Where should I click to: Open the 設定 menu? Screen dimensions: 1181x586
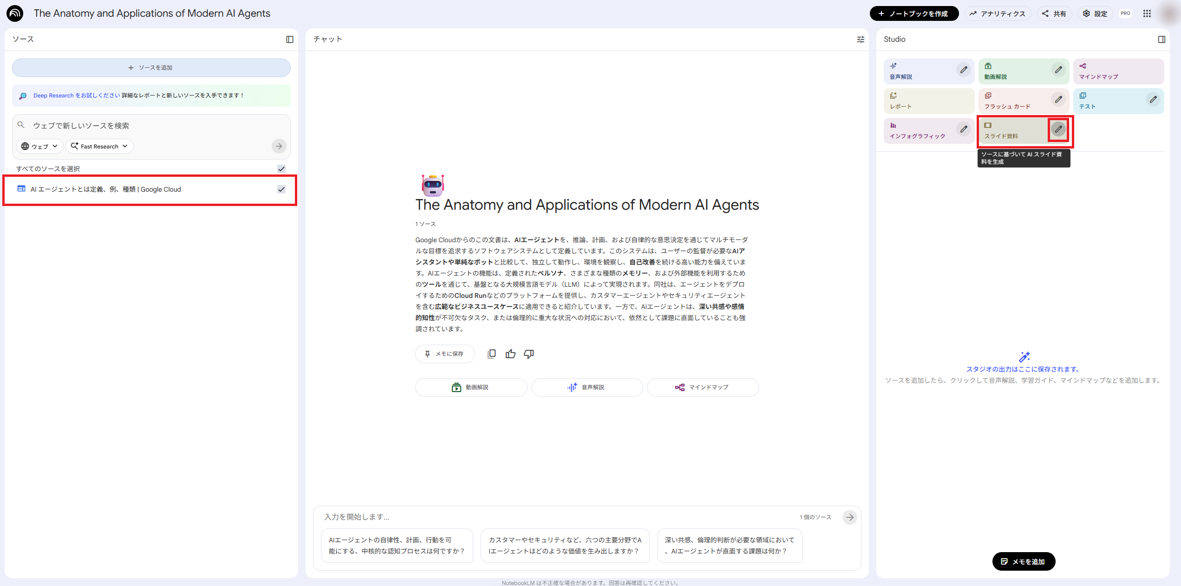(1095, 13)
